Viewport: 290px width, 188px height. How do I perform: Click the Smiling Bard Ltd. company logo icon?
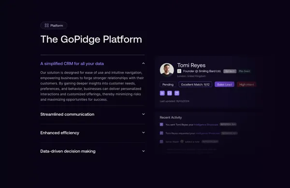pyautogui.click(x=179, y=71)
